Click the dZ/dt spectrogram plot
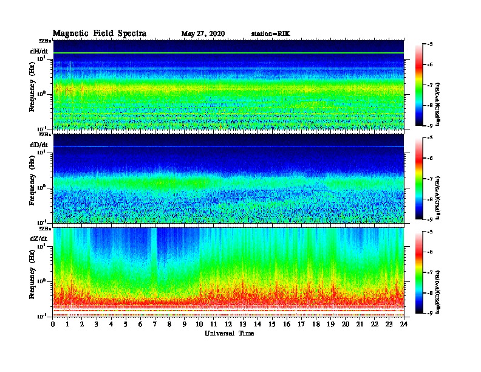 tap(228, 272)
